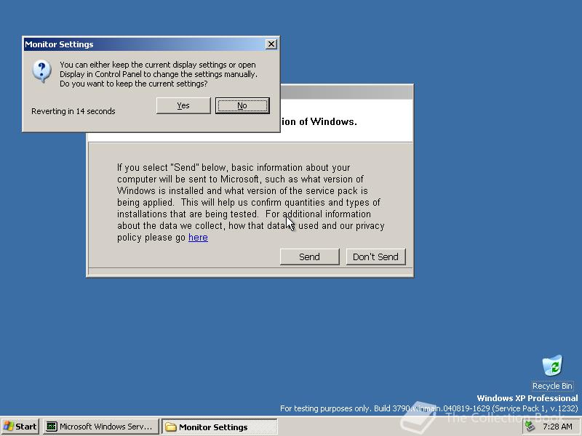Click the Don't Send button
Screen dimensions: 582x436
click(x=375, y=257)
